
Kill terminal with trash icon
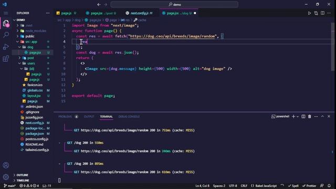click(x=310, y=117)
